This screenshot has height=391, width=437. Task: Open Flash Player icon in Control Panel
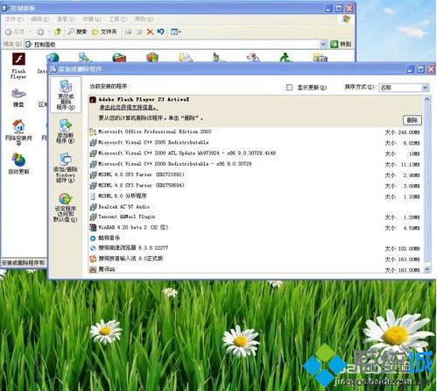[18, 66]
